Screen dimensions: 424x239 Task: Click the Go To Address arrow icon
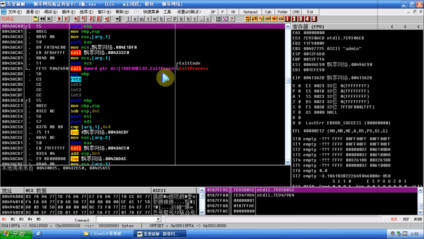click(118, 19)
